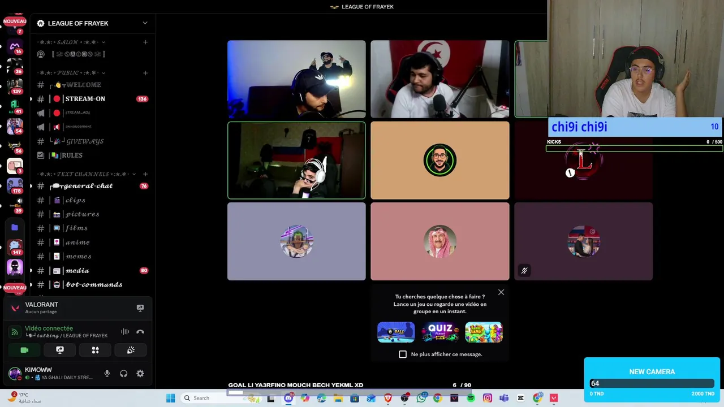Expand the LEAGUE OF FRAYEK server menu
Image resolution: width=724 pixels, height=407 pixels.
pyautogui.click(x=145, y=23)
